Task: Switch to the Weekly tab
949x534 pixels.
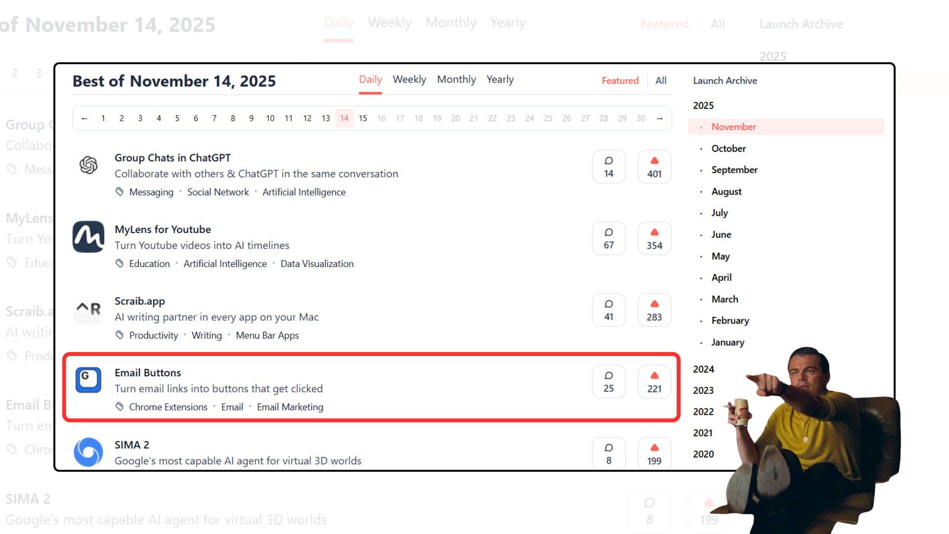Action: pos(409,80)
